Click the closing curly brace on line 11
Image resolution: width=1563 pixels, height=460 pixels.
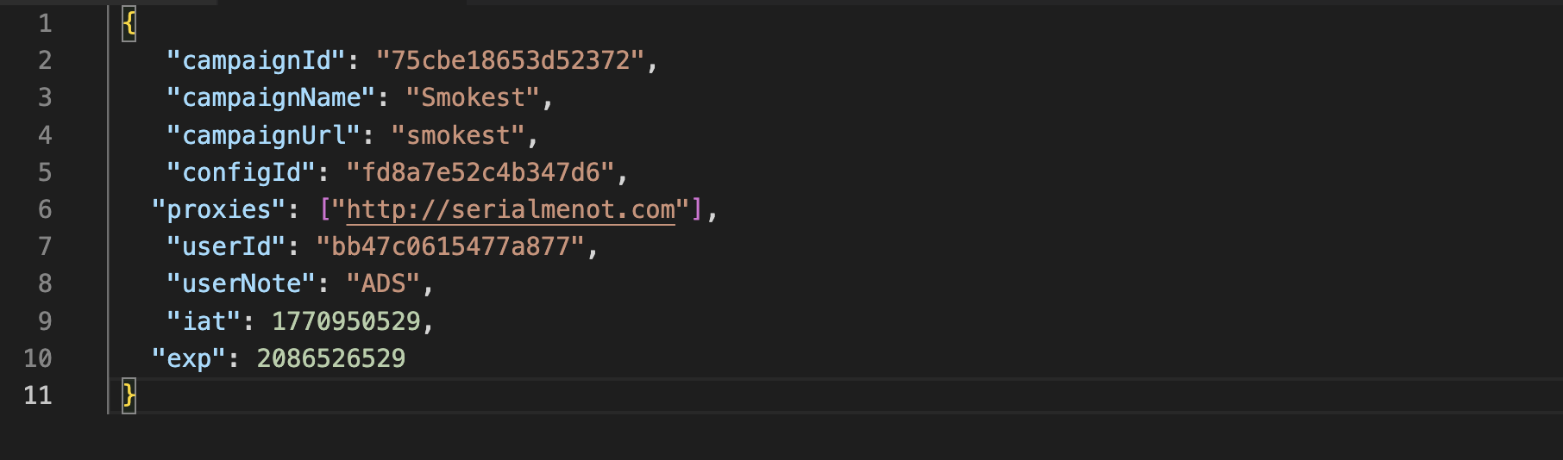(129, 395)
